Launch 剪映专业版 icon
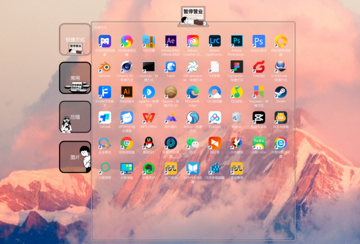 (x=259, y=118)
